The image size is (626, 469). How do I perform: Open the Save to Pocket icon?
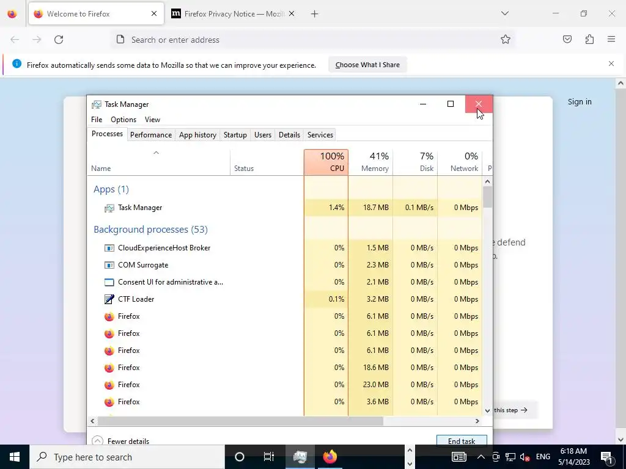click(567, 39)
